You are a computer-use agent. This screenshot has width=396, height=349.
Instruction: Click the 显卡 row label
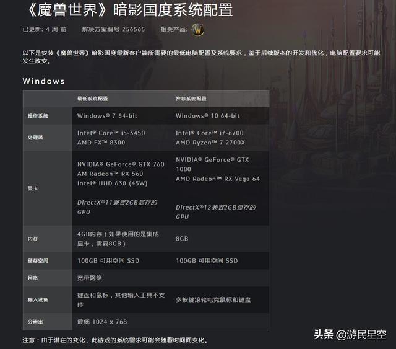click(x=33, y=188)
